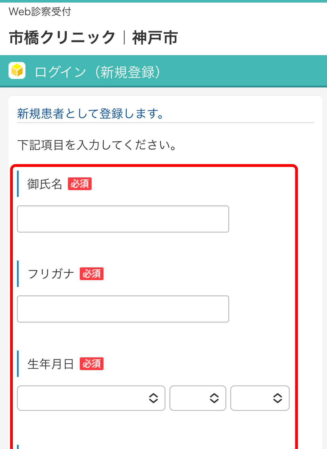Open the birth year dropdown under 生年月日
The width and height of the screenshot is (327, 449).
pyautogui.click(x=84, y=398)
